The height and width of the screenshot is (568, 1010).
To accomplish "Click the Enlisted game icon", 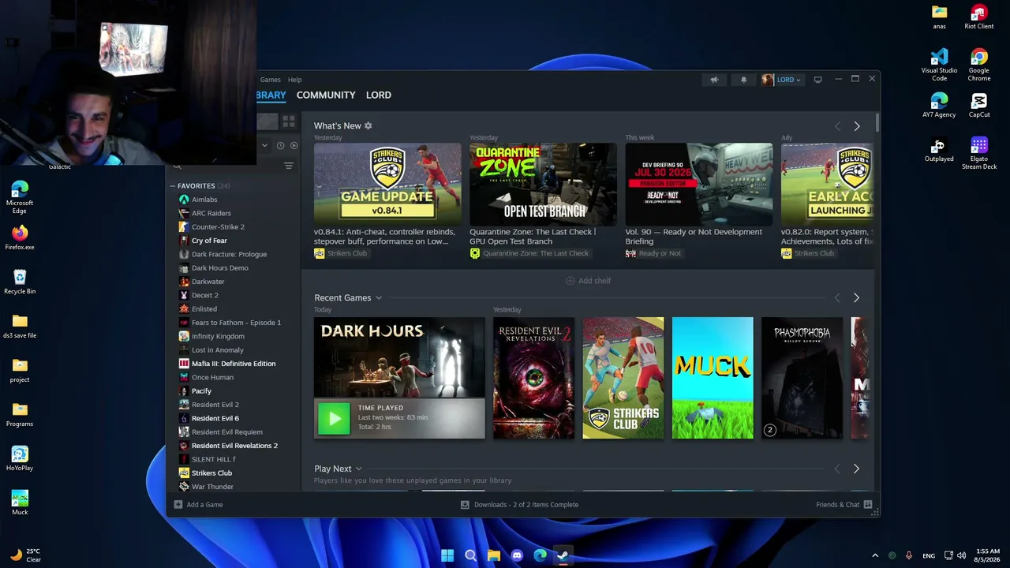I will pyautogui.click(x=184, y=309).
